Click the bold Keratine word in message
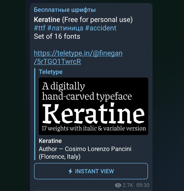 click(x=47, y=20)
